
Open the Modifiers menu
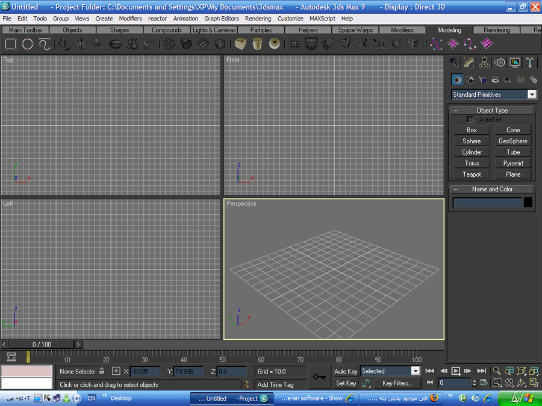(130, 19)
